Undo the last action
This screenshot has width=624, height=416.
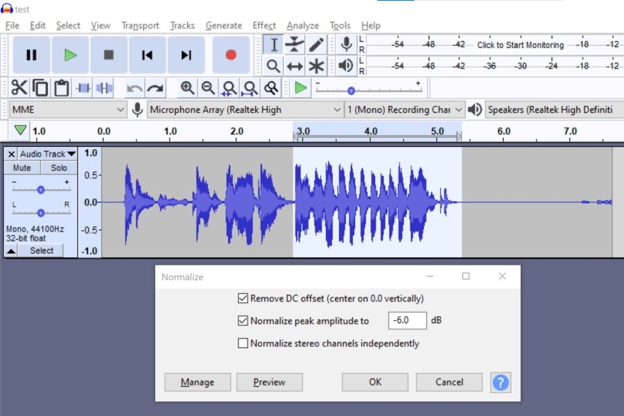point(135,88)
